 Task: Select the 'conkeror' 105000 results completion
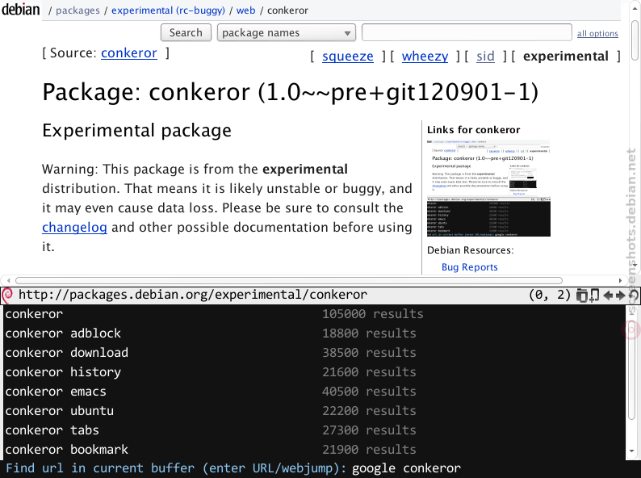click(314, 314)
